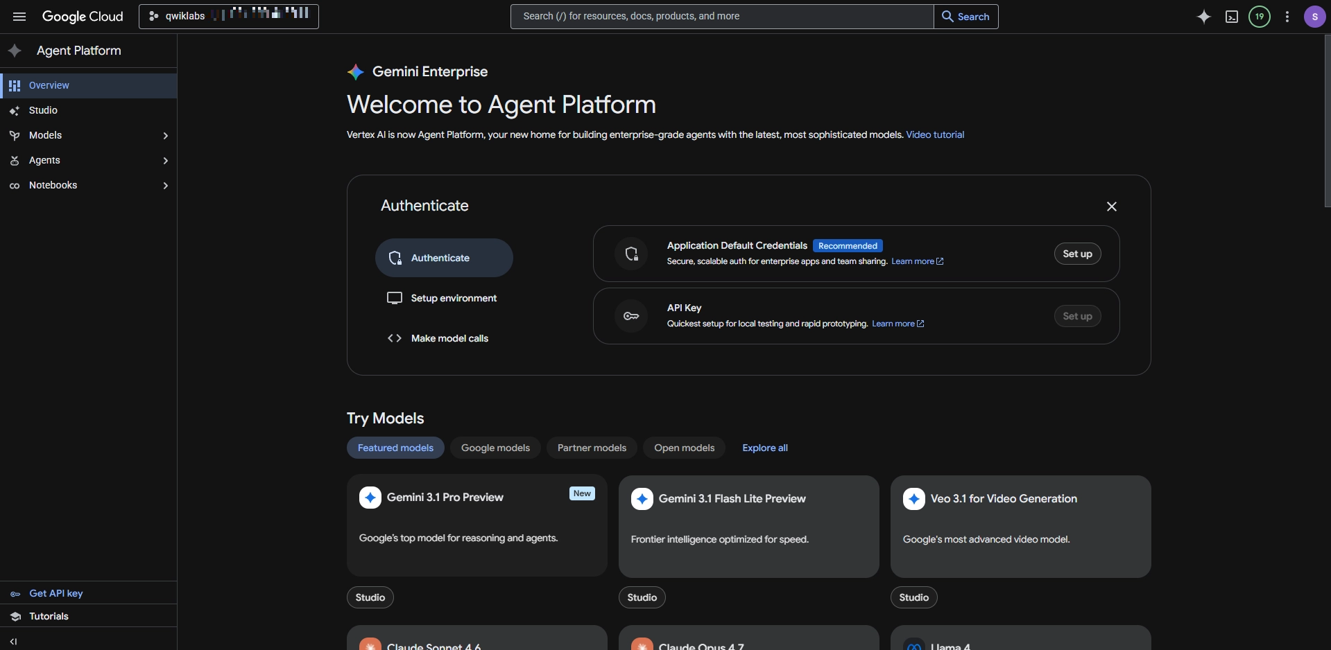The height and width of the screenshot is (650, 1331).
Task: Click the graduation cap Tutorials icon
Action: tap(15, 617)
